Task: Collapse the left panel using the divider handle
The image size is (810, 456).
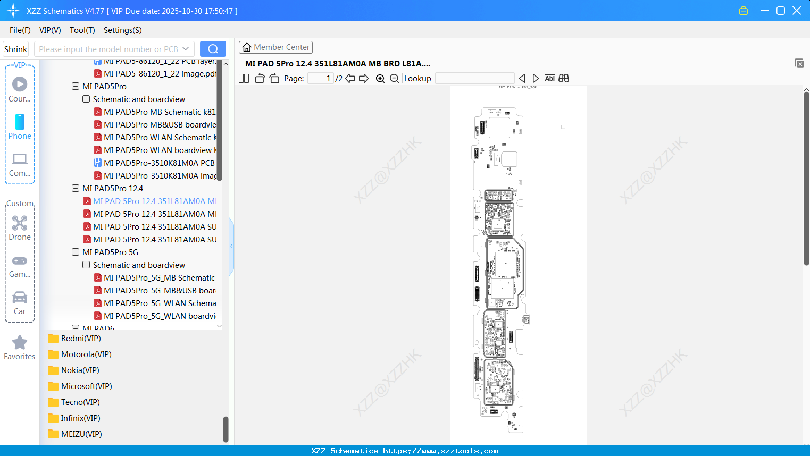Action: (x=231, y=246)
